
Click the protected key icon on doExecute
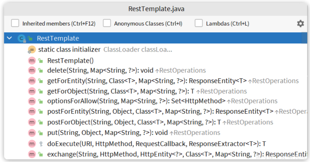[x=41, y=144]
